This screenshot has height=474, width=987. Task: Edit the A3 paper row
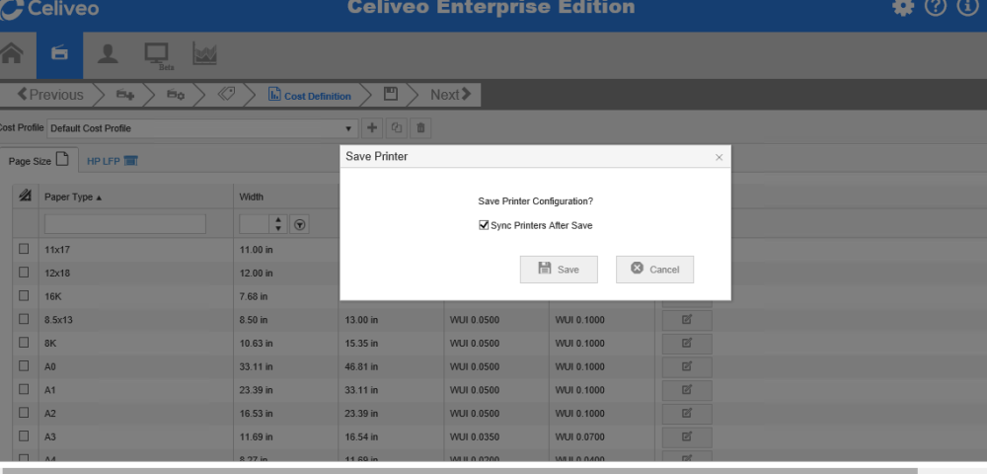pyautogui.click(x=687, y=436)
